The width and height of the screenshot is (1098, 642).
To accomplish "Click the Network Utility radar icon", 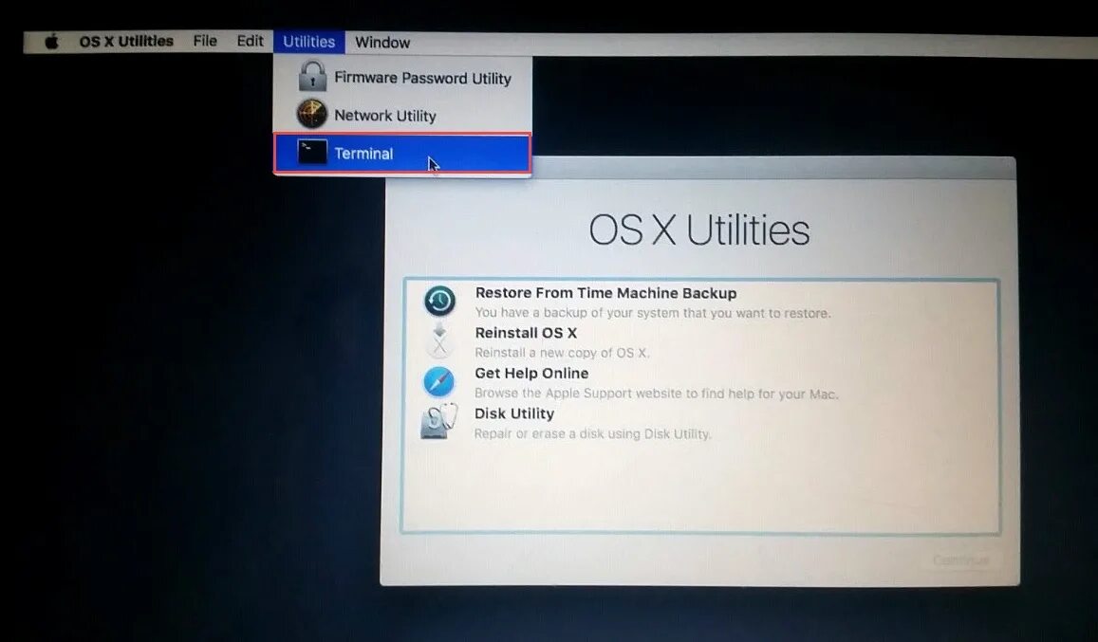I will pos(311,114).
